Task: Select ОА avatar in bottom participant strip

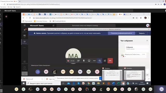Action: (59, 89)
